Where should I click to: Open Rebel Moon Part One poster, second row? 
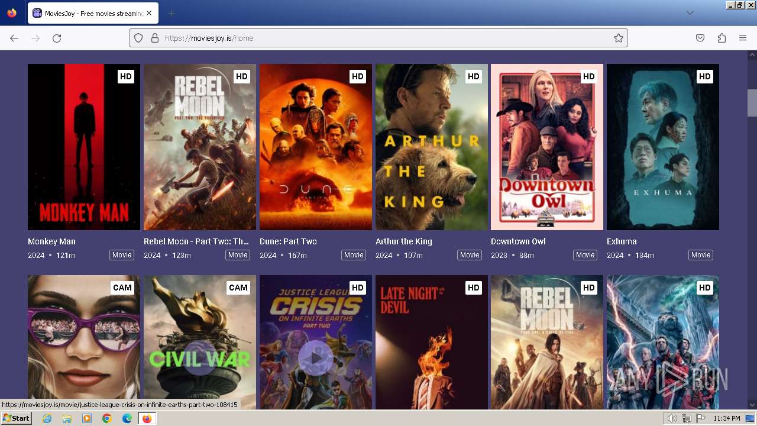pyautogui.click(x=547, y=342)
